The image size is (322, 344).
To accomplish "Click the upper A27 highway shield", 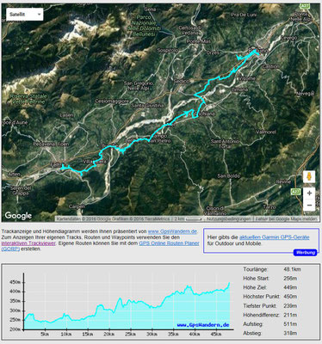I will pyautogui.click(x=304, y=6).
